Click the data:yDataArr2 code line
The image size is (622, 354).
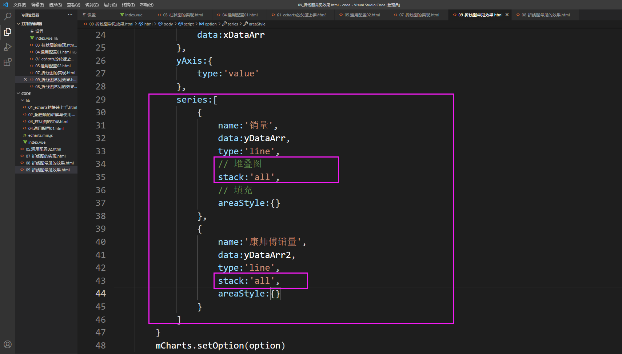(256, 255)
